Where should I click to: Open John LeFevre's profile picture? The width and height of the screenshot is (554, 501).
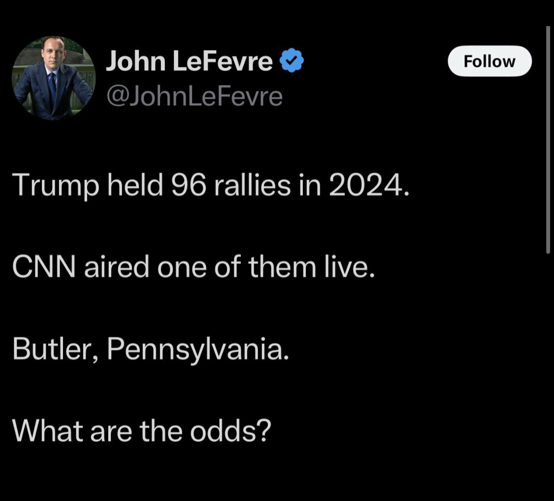click(x=53, y=78)
